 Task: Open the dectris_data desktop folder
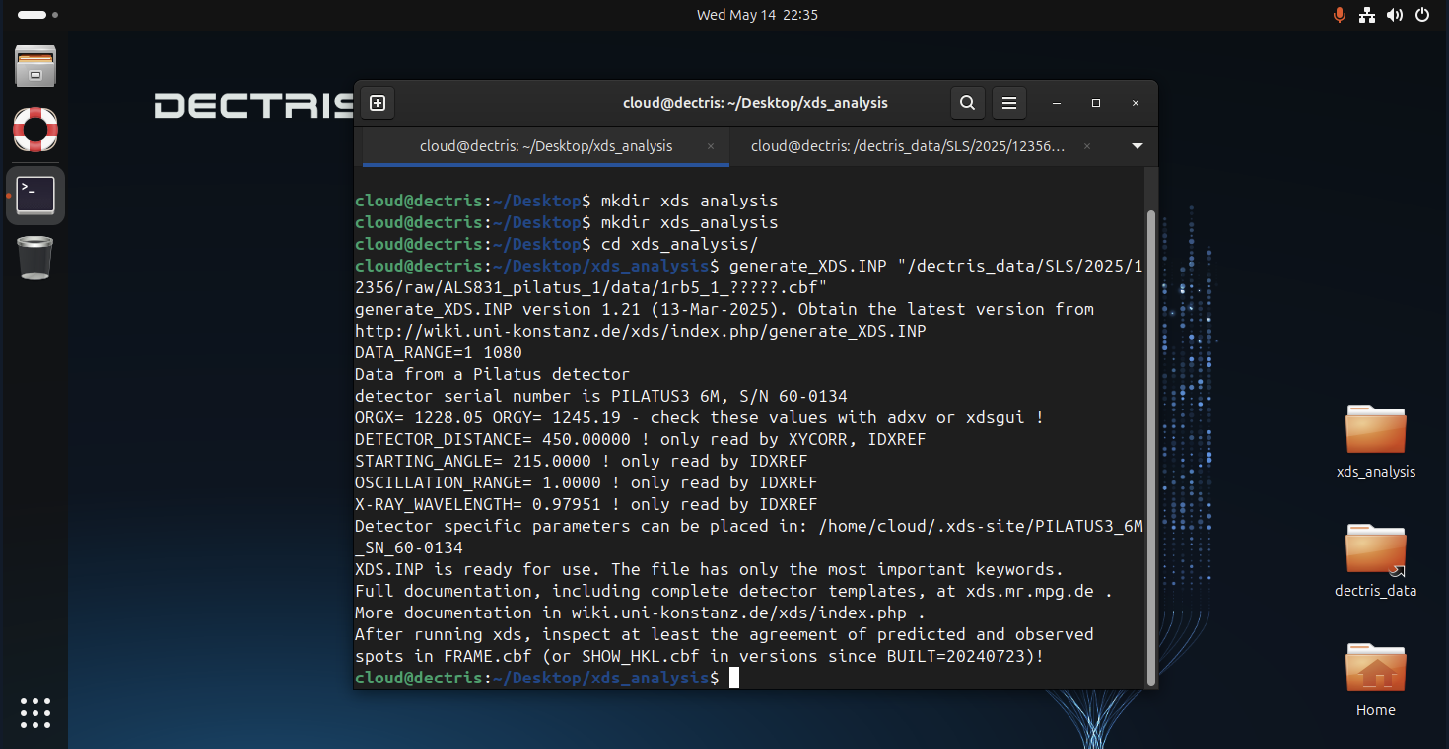(1375, 549)
